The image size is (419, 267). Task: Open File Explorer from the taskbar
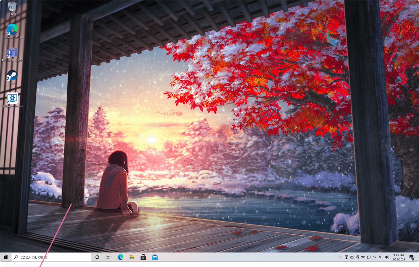132,257
